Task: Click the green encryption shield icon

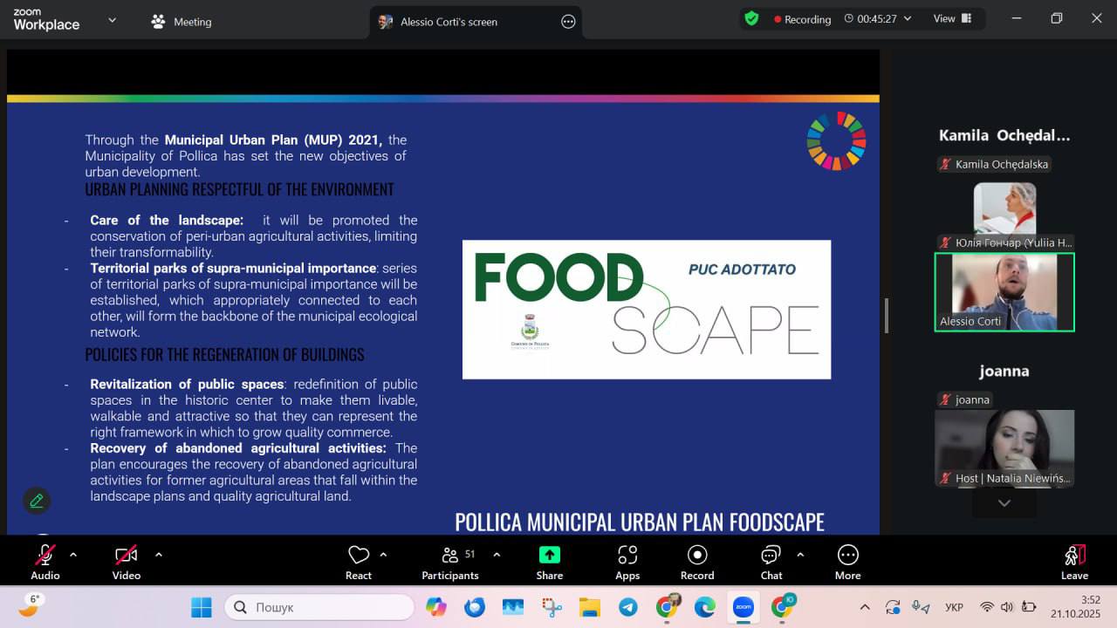Action: 751,18
